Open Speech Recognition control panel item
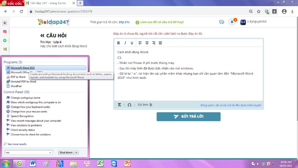 [22, 116]
